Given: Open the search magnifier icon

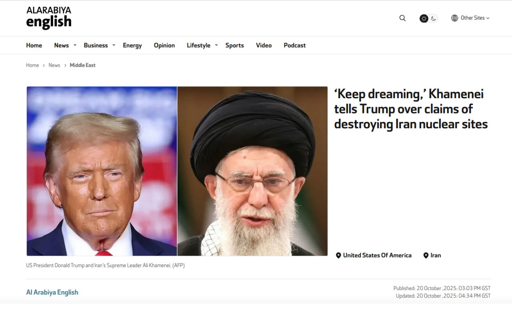Looking at the screenshot, I should [x=402, y=18].
